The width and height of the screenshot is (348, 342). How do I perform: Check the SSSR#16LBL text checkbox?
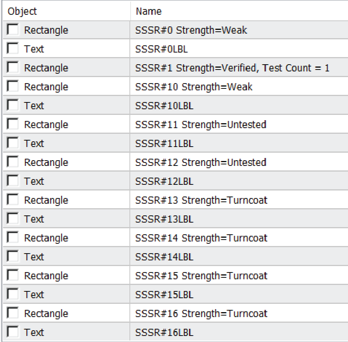[x=13, y=332]
